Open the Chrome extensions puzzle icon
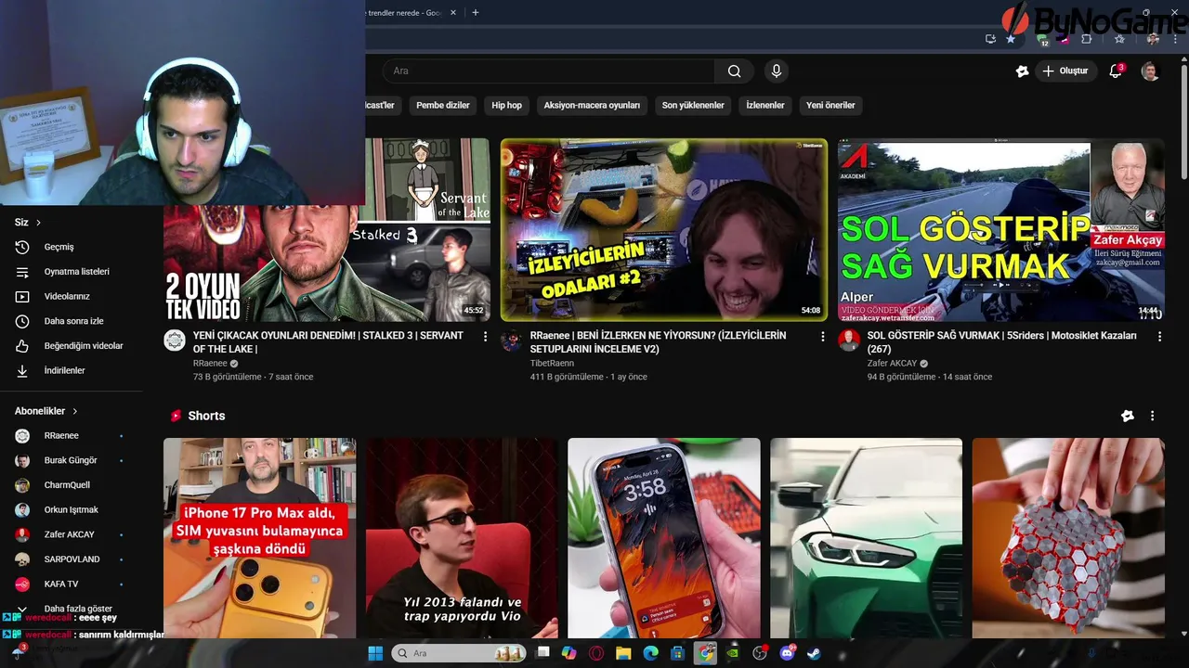The image size is (1189, 668). coord(1087,39)
